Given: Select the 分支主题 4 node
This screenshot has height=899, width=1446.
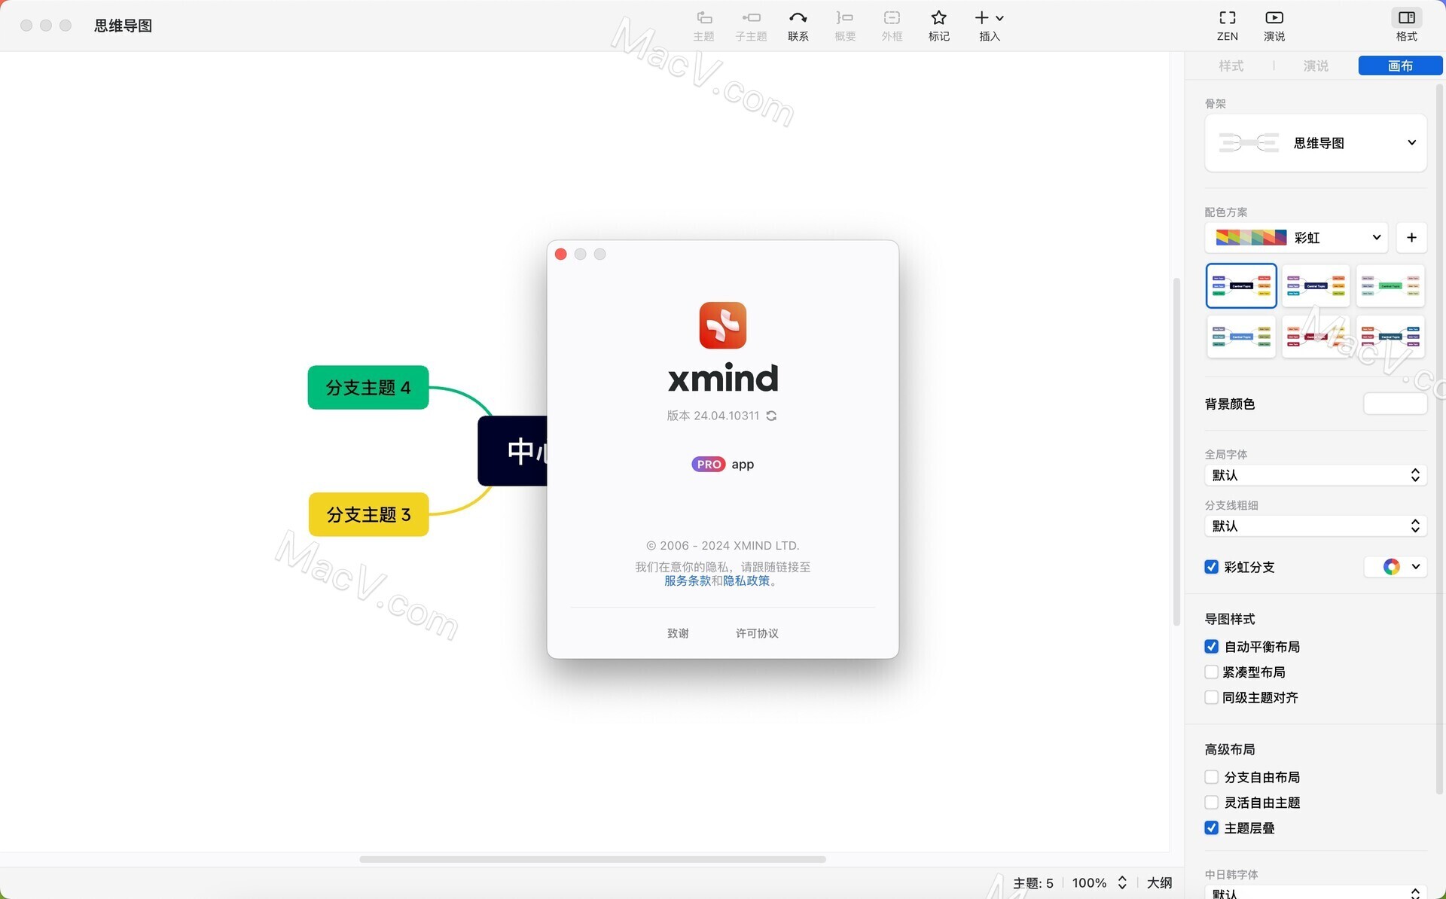Looking at the screenshot, I should (x=368, y=388).
